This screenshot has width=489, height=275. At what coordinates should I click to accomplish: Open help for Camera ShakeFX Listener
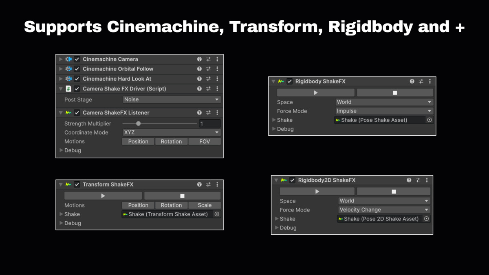(199, 112)
